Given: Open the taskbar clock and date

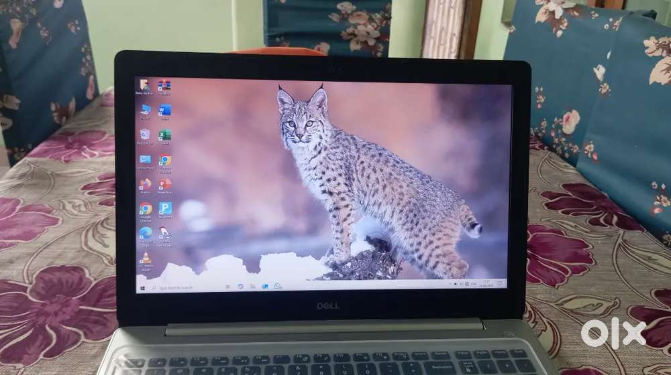Looking at the screenshot, I should [488, 284].
